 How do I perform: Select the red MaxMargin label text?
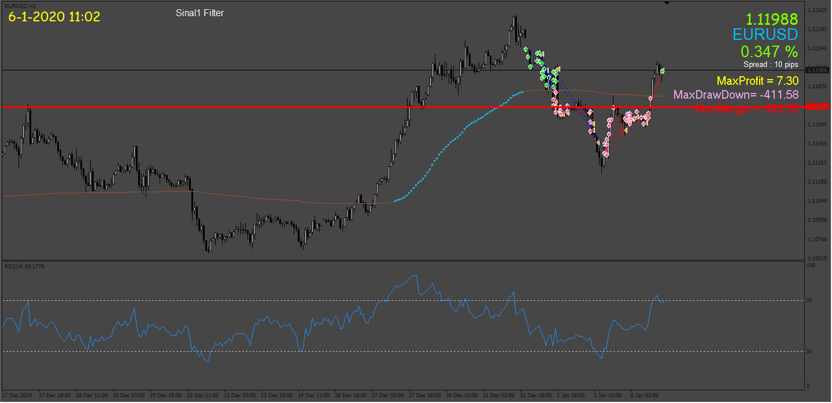[746, 108]
